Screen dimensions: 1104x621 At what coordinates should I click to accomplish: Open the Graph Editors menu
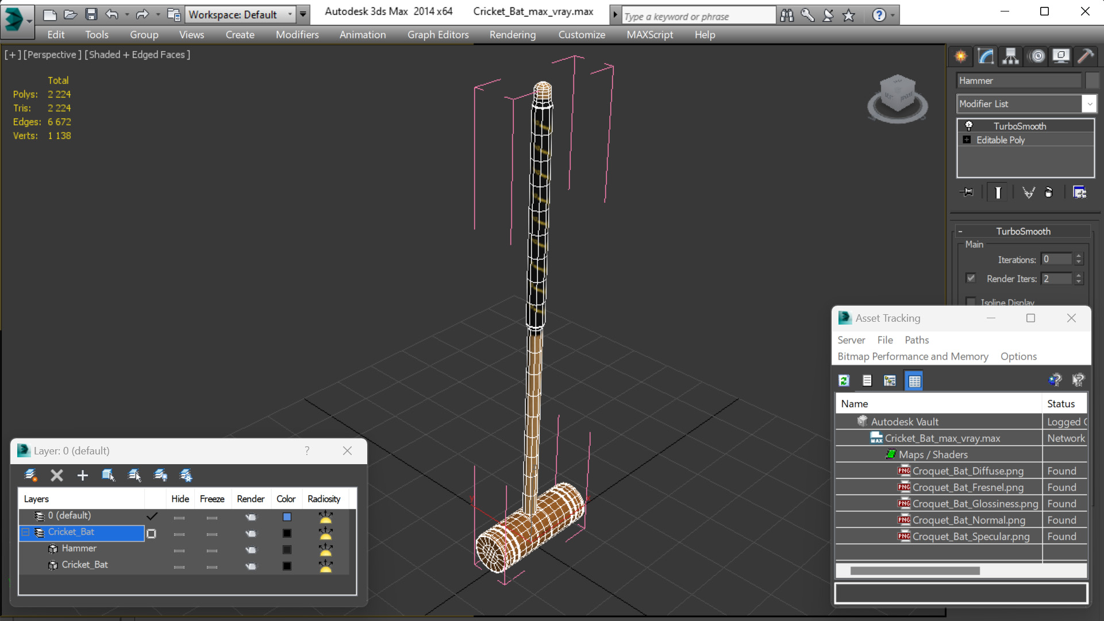(x=438, y=34)
